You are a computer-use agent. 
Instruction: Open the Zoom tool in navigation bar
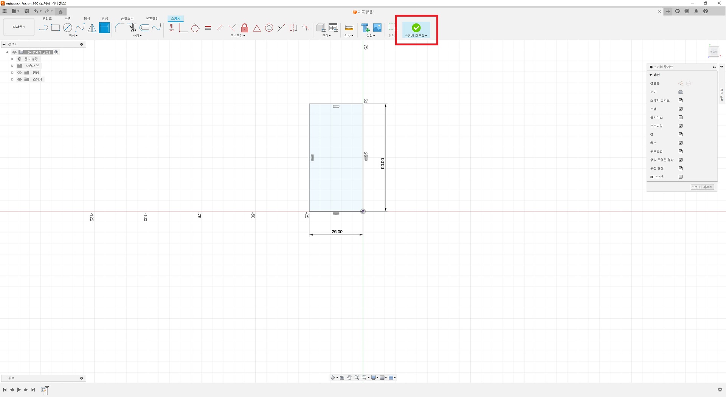[357, 378]
